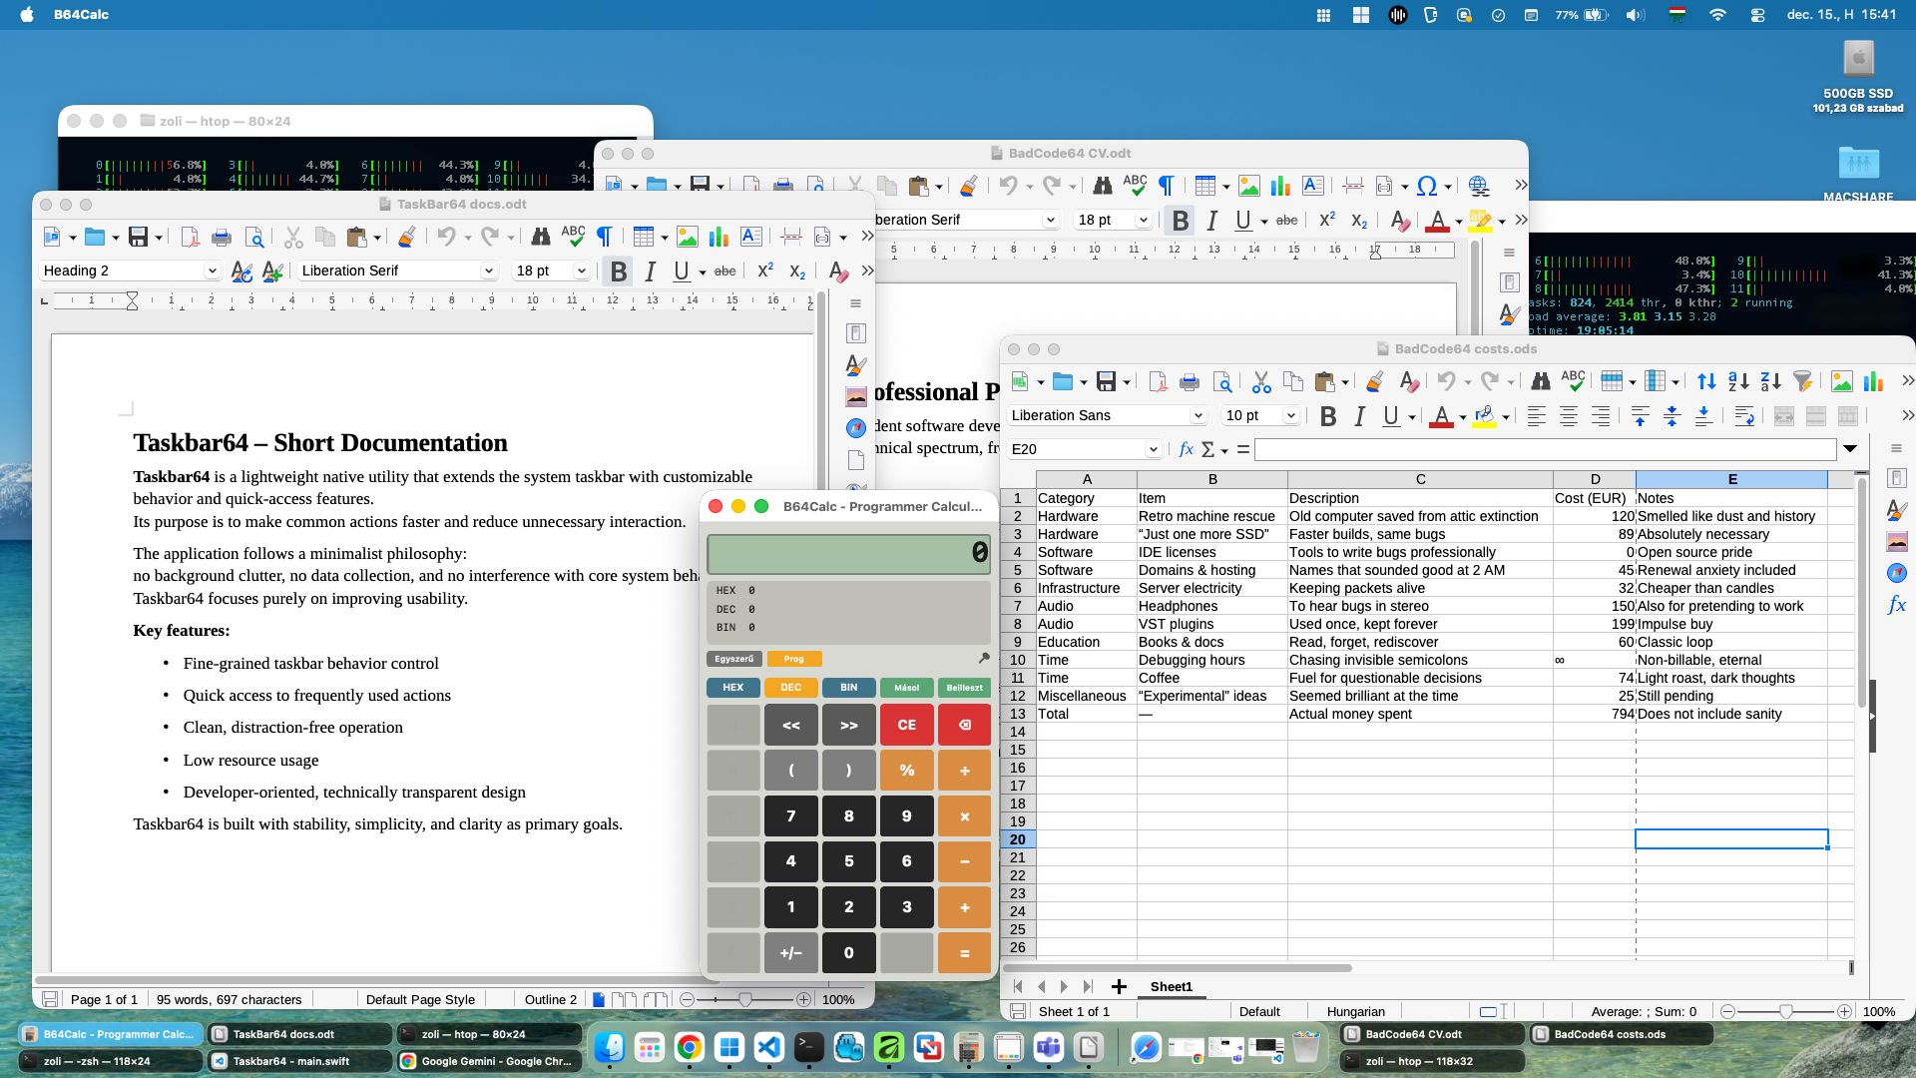Image resolution: width=1916 pixels, height=1078 pixels.
Task: Apply AutoFilter in BadCode64 costs
Action: (1803, 381)
